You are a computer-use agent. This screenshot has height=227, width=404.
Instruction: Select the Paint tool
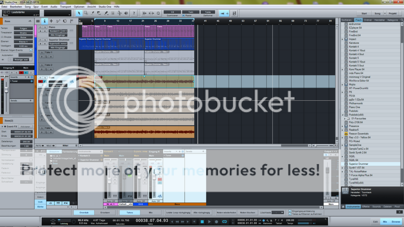tap(106, 13)
